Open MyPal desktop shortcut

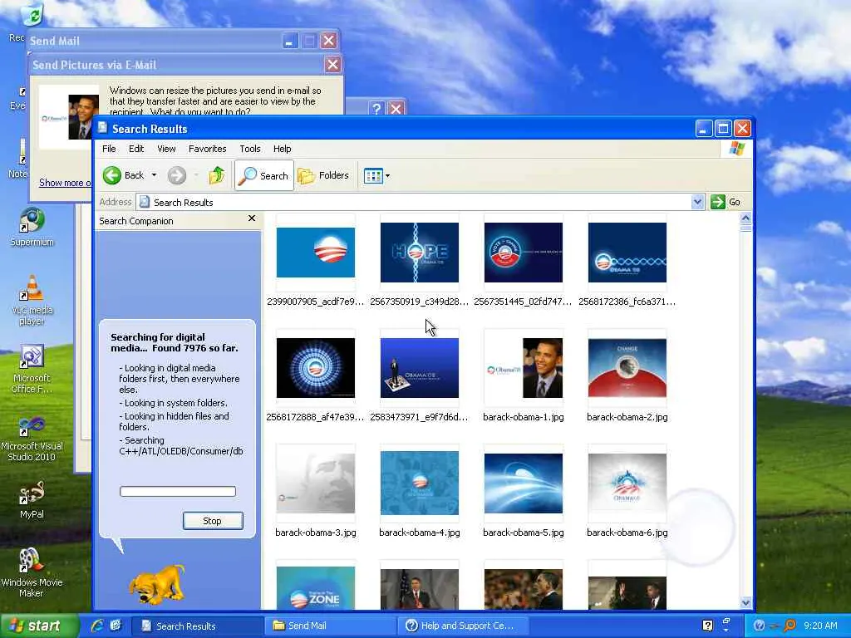32,499
